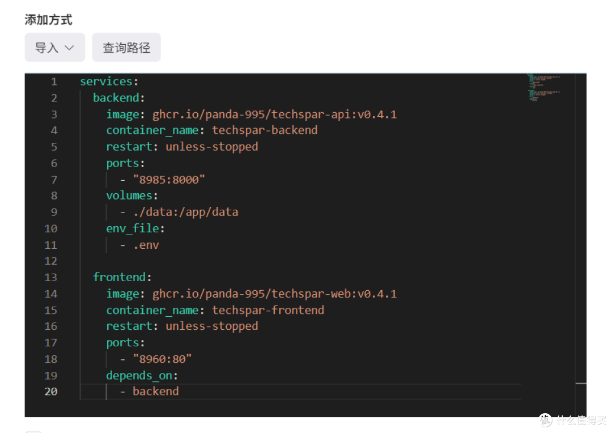
Task: Click the 'backend' dependency on line 20
Action: click(x=156, y=391)
